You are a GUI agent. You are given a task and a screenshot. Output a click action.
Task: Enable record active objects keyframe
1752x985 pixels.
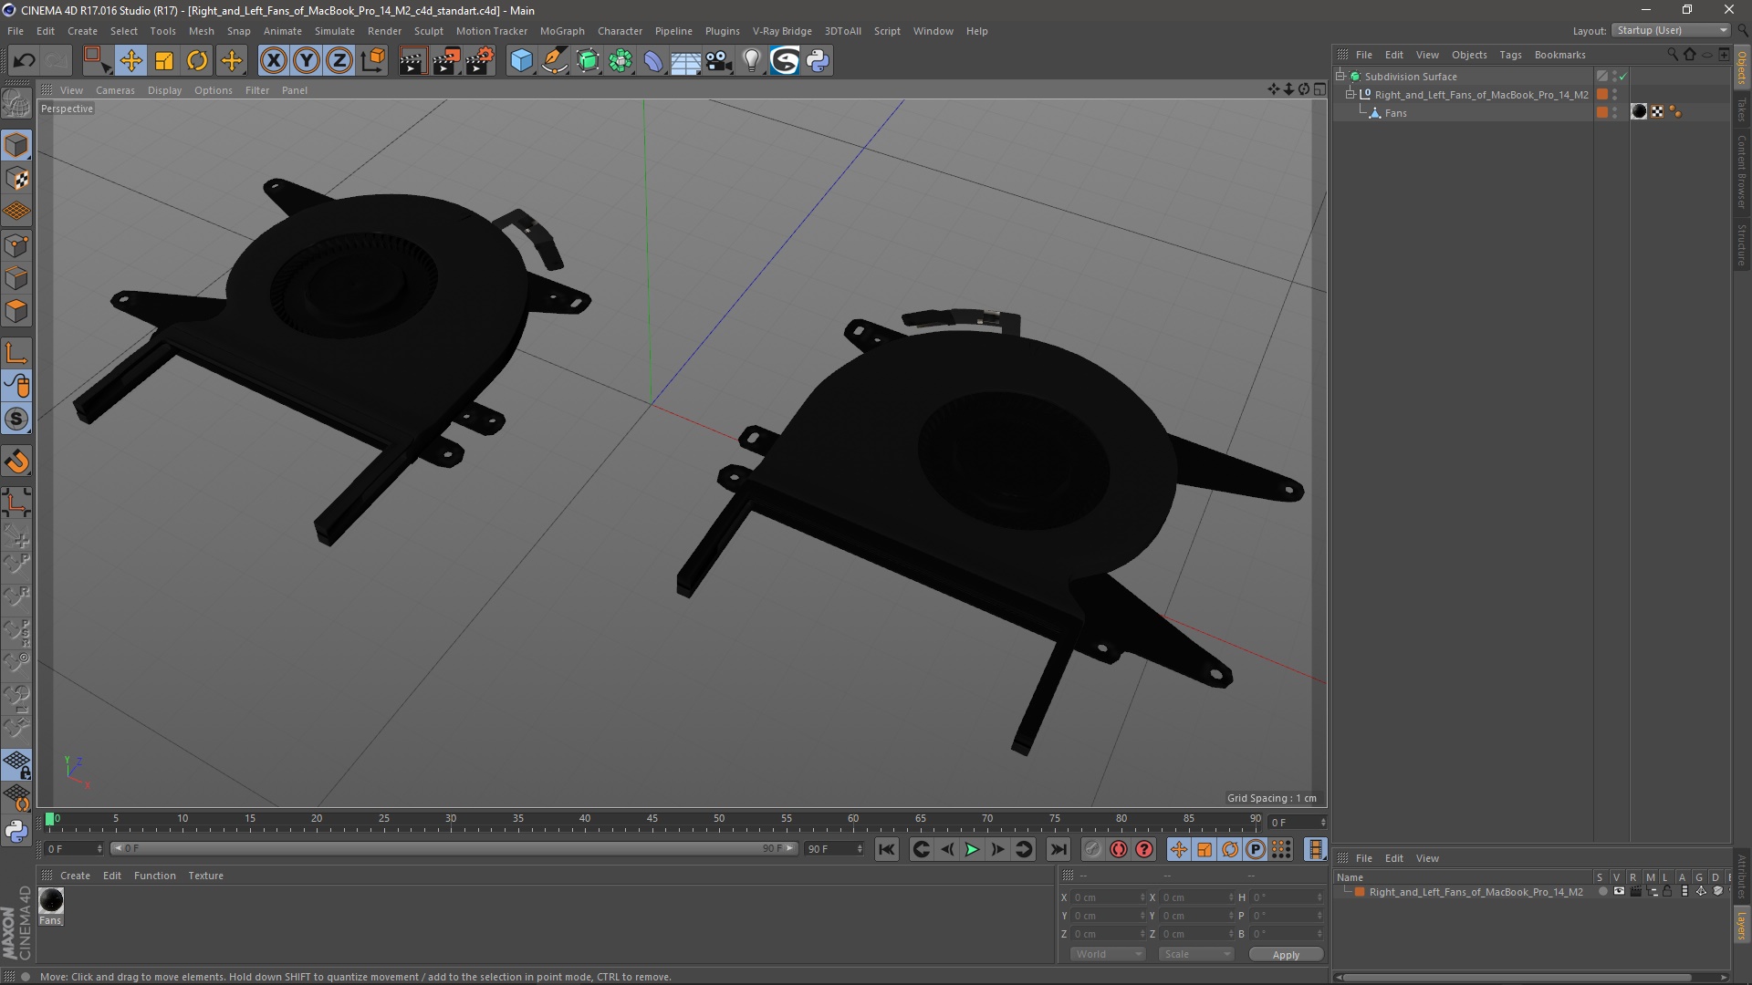(x=1092, y=850)
